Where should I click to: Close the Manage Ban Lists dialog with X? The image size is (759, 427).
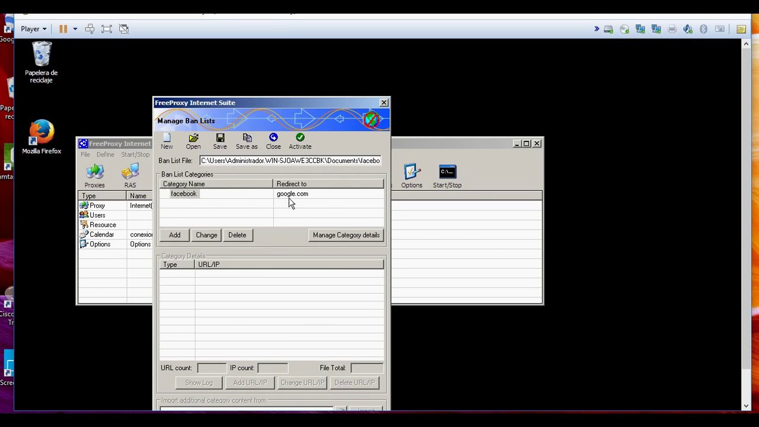[x=384, y=103]
